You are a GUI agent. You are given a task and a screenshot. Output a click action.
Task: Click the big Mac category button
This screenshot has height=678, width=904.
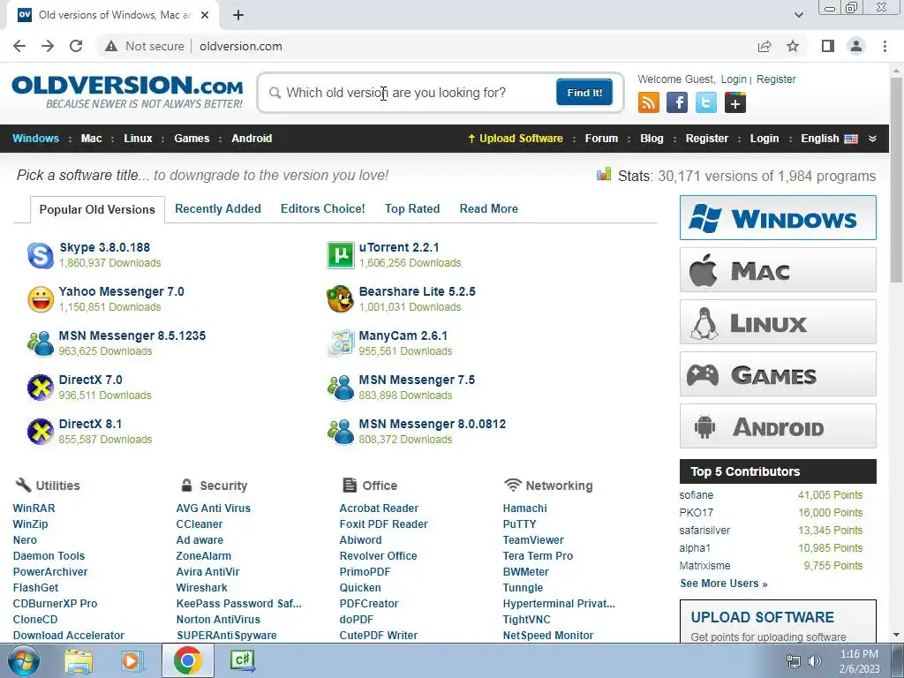[778, 270]
